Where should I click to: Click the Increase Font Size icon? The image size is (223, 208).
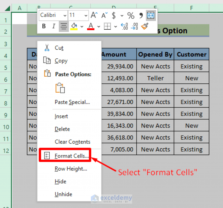tap(94, 15)
